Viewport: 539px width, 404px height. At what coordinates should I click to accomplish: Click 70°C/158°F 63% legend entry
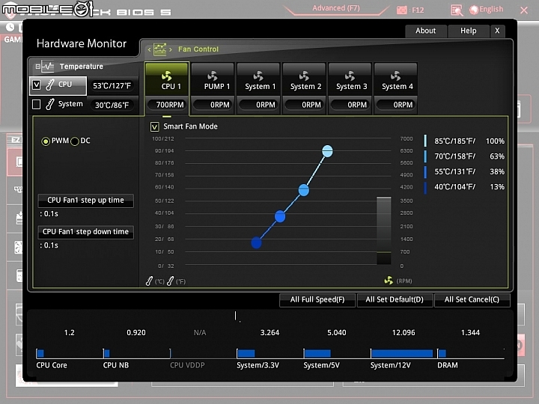pos(464,156)
